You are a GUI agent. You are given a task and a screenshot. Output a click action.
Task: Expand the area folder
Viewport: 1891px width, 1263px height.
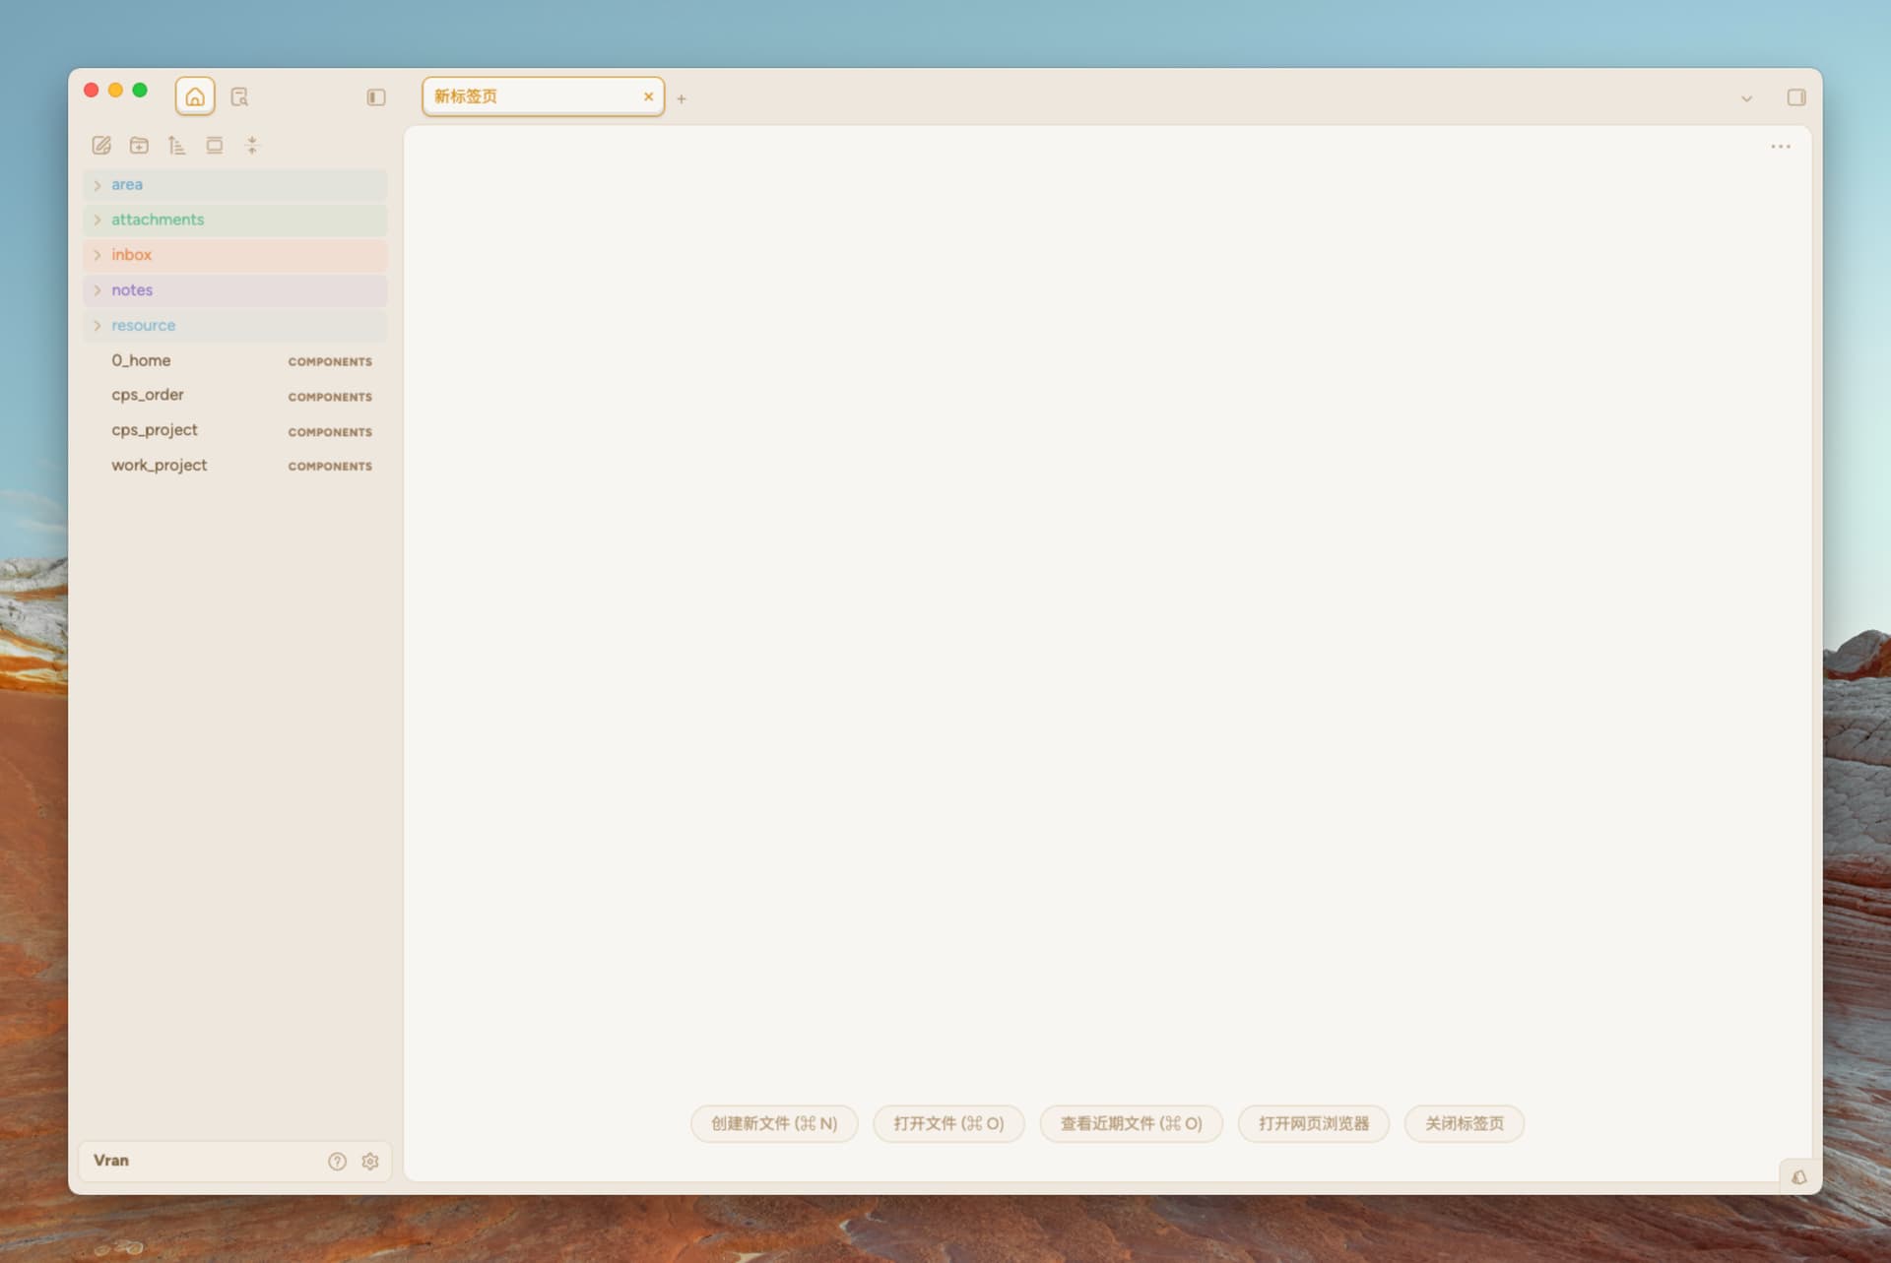click(x=235, y=185)
